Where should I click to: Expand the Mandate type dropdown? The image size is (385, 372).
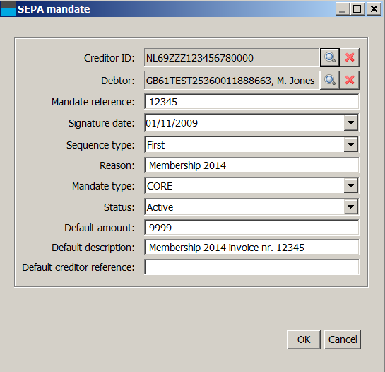point(350,185)
